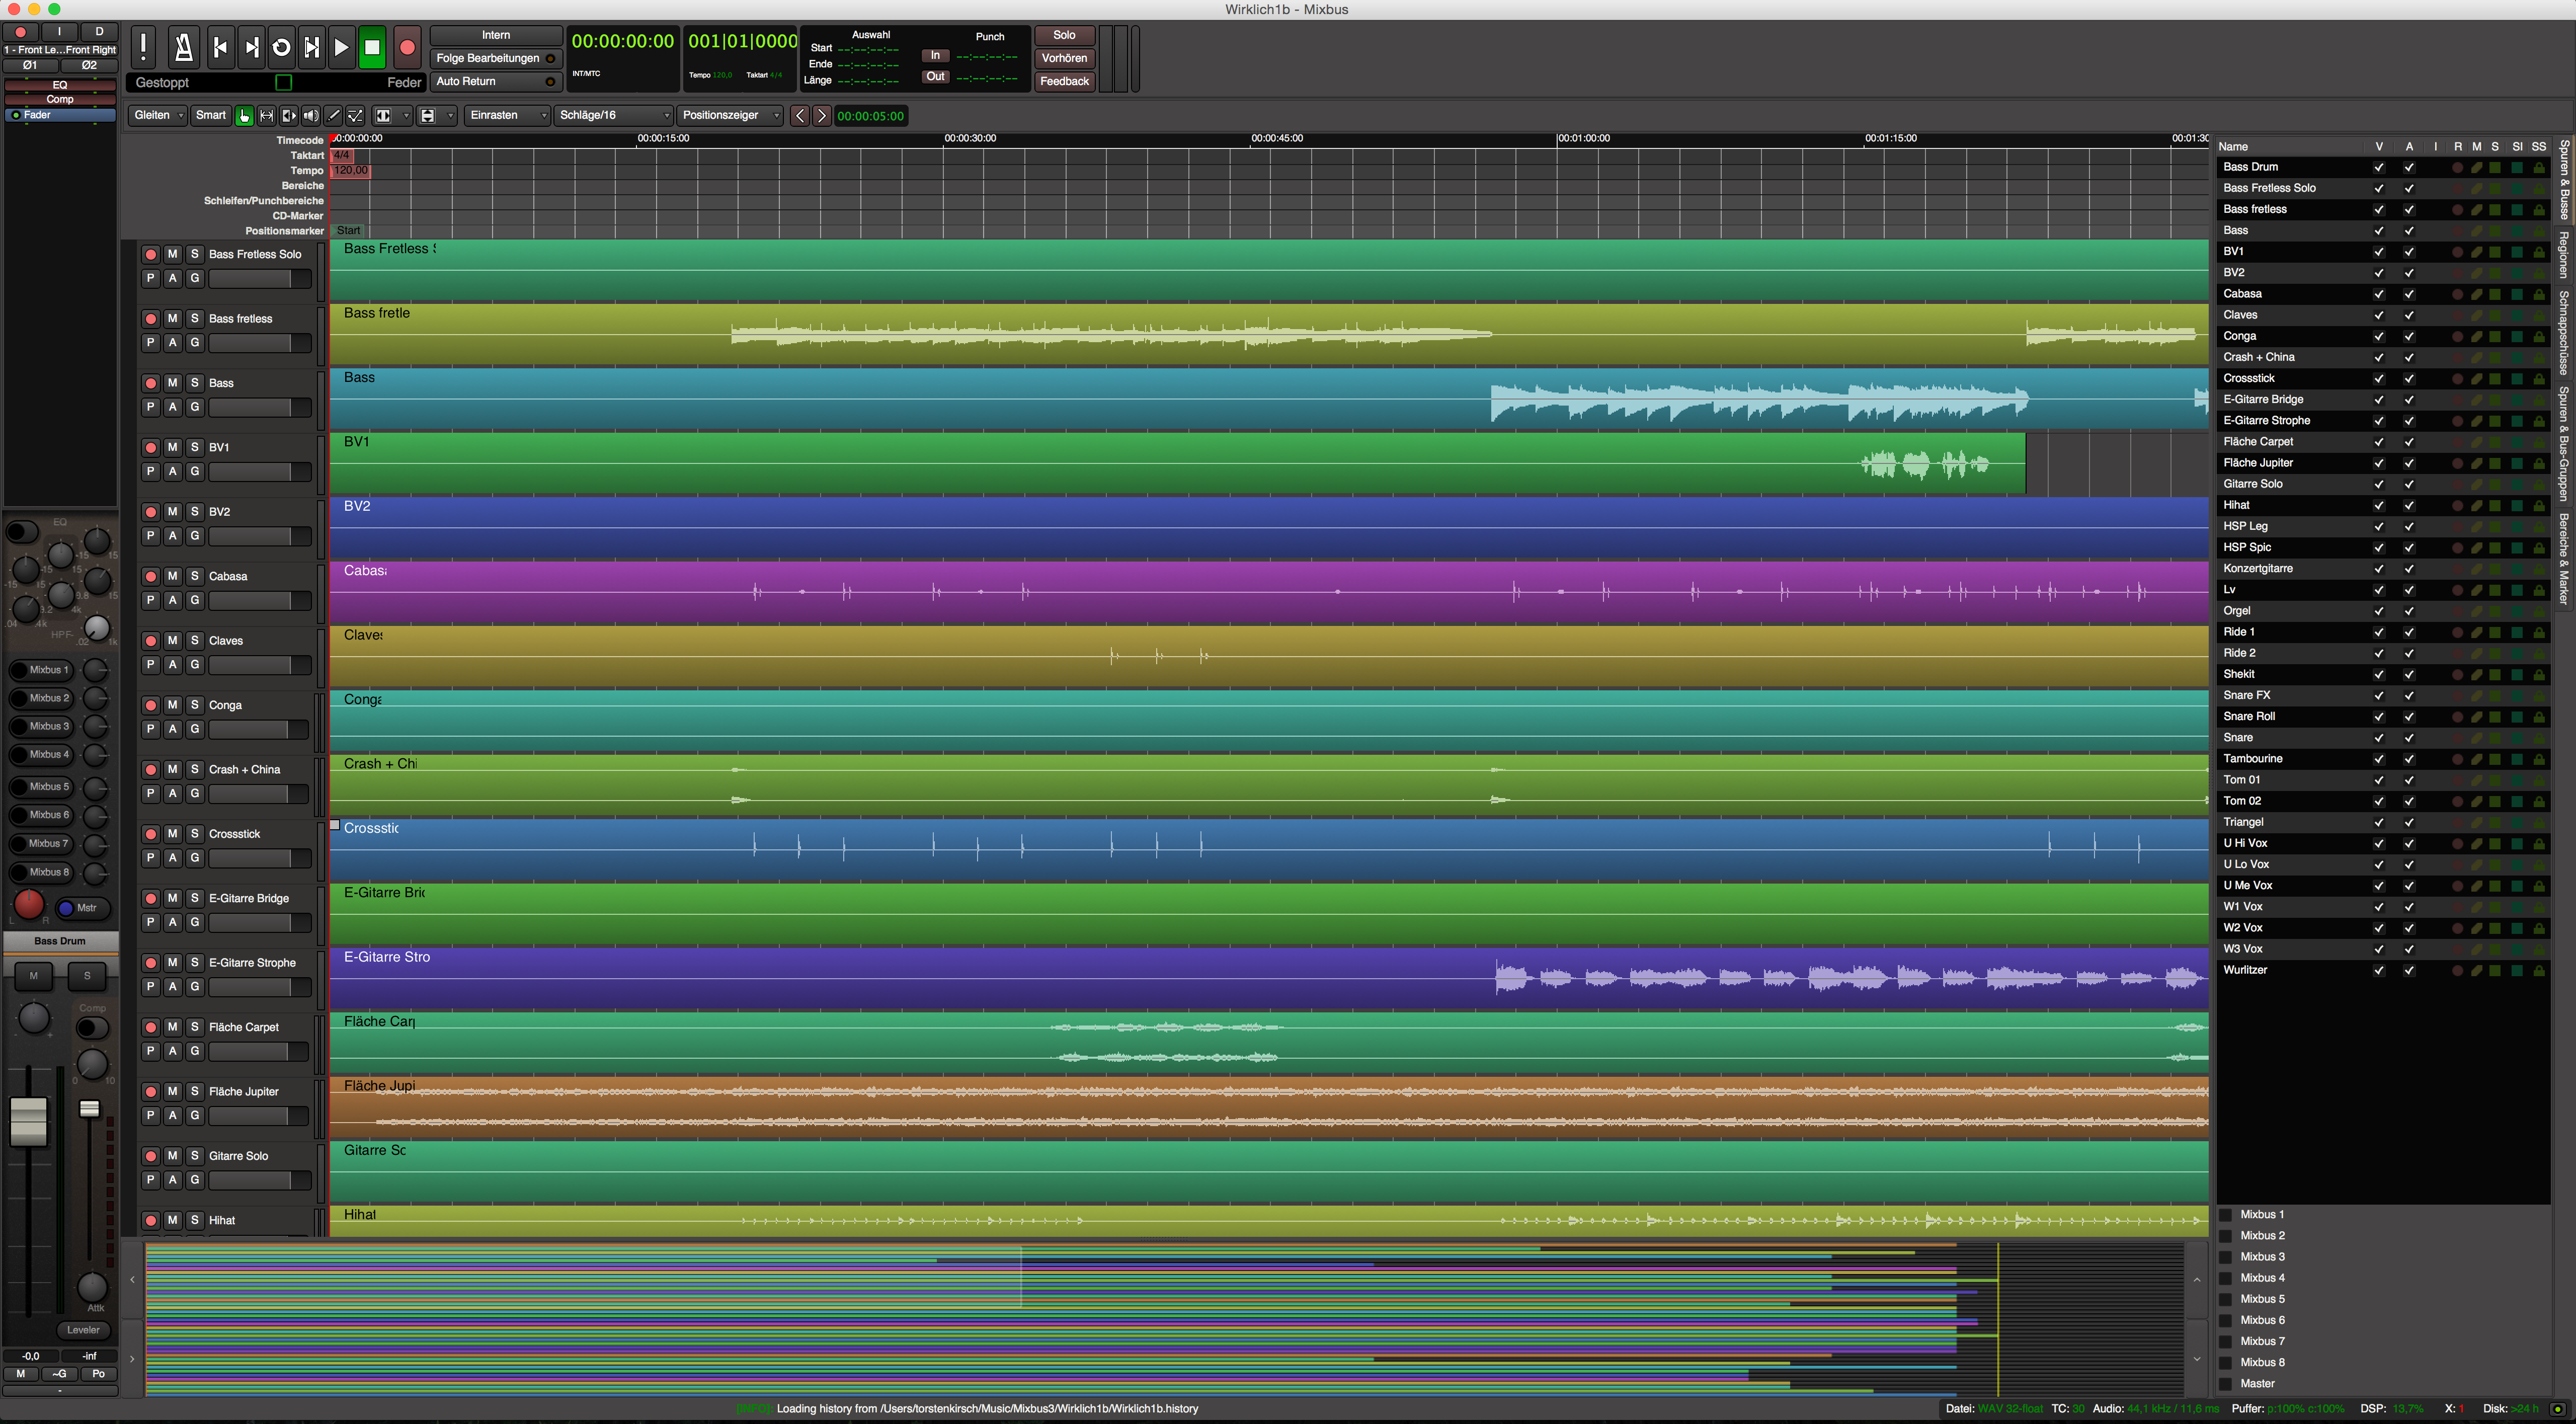Open the Regionen side tab
2576x1424 pixels.
pyautogui.click(x=2564, y=255)
